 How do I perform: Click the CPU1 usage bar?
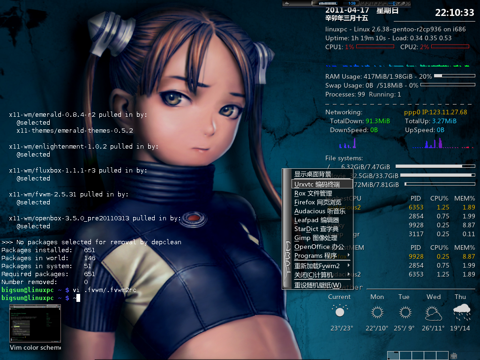point(375,46)
